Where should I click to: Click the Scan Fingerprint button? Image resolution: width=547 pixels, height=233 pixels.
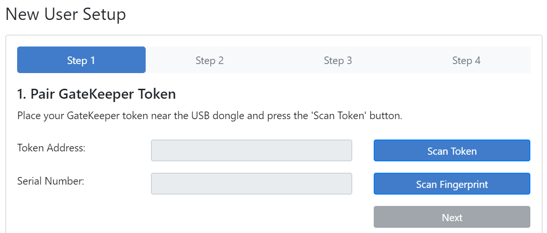[452, 184]
